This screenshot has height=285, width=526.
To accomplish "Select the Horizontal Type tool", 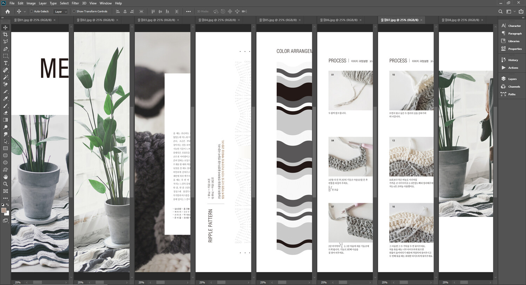I will click(x=5, y=63).
